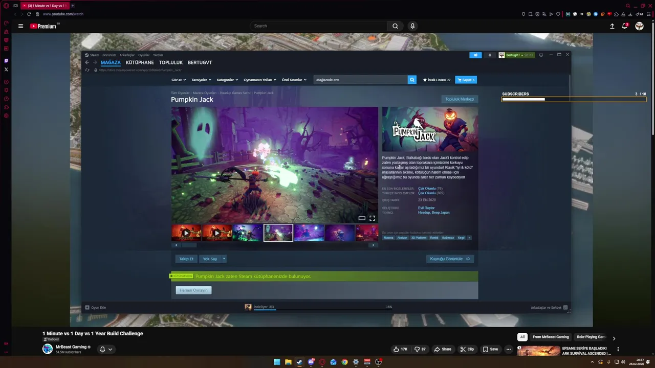Open the Arkadaşlar menu

[127, 55]
